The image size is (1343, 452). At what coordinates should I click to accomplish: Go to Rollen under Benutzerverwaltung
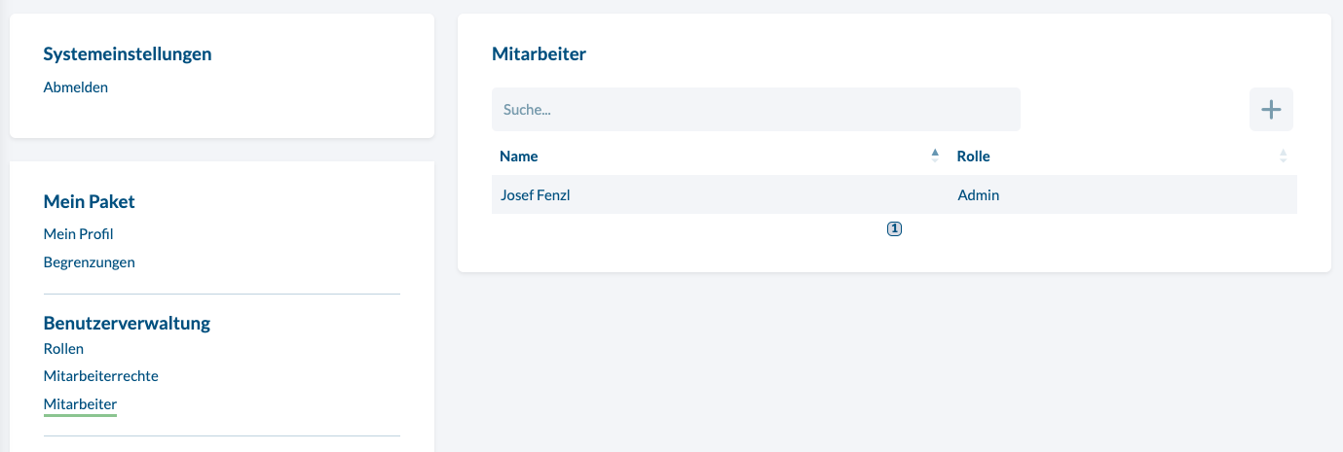[63, 349]
